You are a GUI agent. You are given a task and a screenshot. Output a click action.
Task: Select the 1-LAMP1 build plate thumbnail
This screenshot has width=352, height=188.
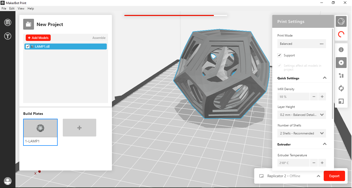coord(40,132)
